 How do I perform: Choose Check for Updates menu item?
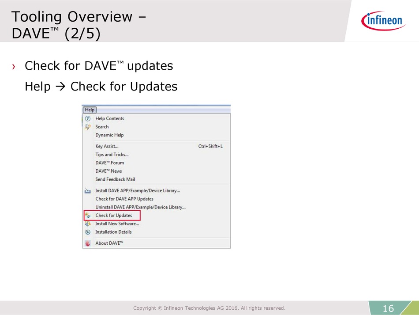point(156,216)
